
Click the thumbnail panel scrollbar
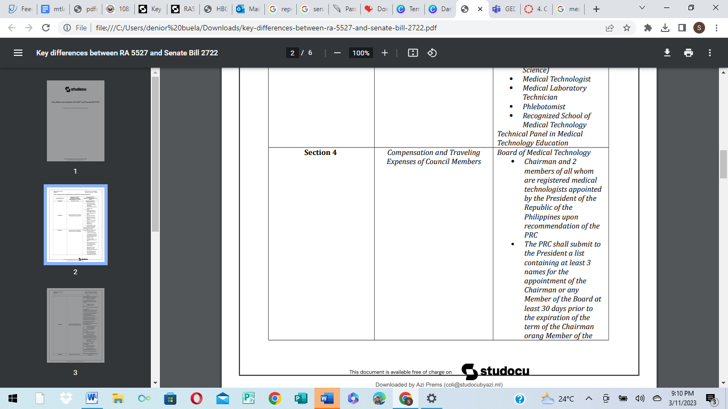click(x=155, y=154)
